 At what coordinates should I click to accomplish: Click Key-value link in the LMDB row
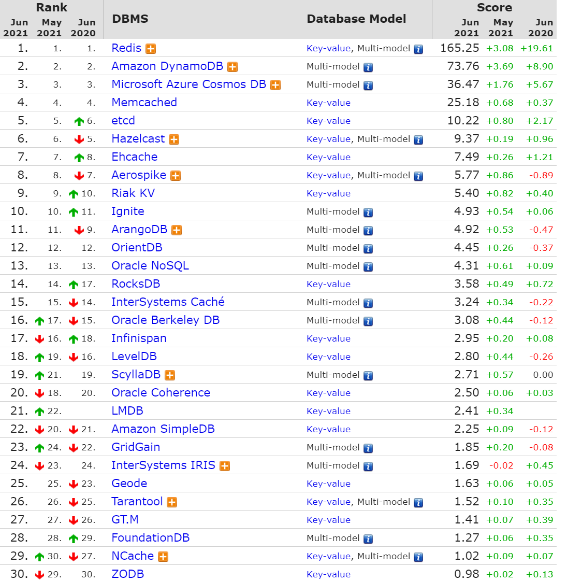point(329,412)
